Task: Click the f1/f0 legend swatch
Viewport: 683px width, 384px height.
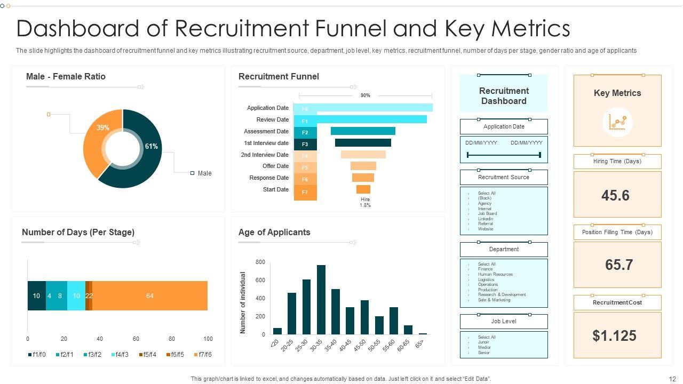Action: click(x=29, y=355)
